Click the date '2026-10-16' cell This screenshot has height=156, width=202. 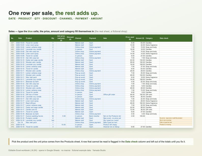click(20, 97)
